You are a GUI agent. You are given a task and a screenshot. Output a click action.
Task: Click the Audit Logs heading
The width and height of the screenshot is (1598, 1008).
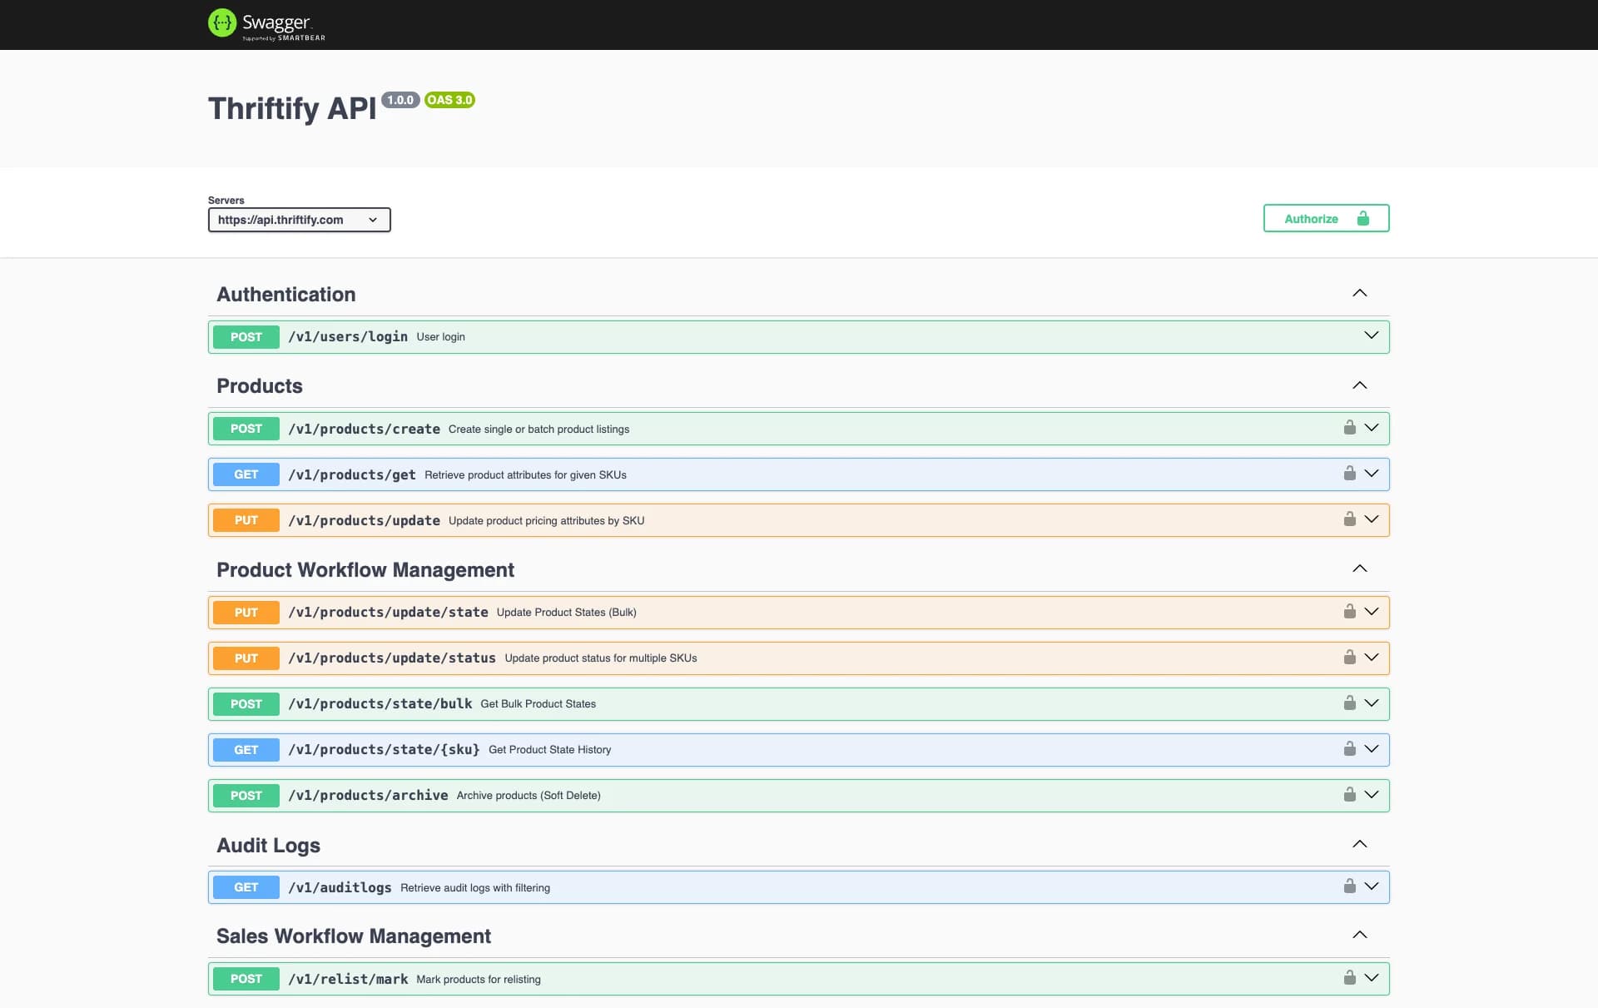pos(268,845)
